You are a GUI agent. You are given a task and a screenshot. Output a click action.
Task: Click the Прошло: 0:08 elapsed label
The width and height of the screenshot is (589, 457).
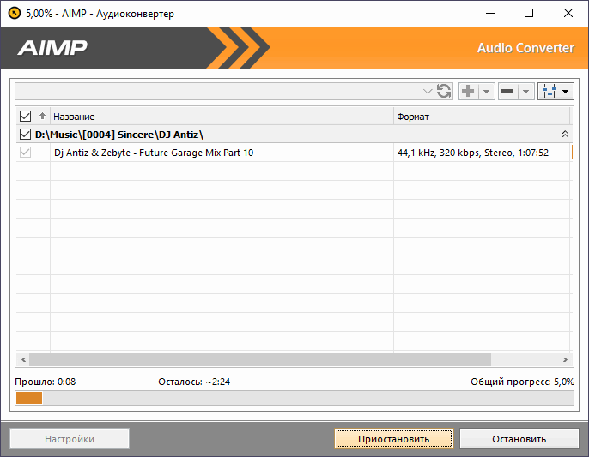[x=45, y=382]
